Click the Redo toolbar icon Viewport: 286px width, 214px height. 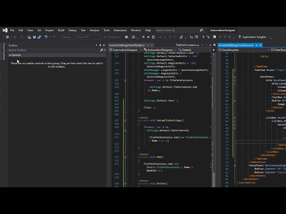54,37
